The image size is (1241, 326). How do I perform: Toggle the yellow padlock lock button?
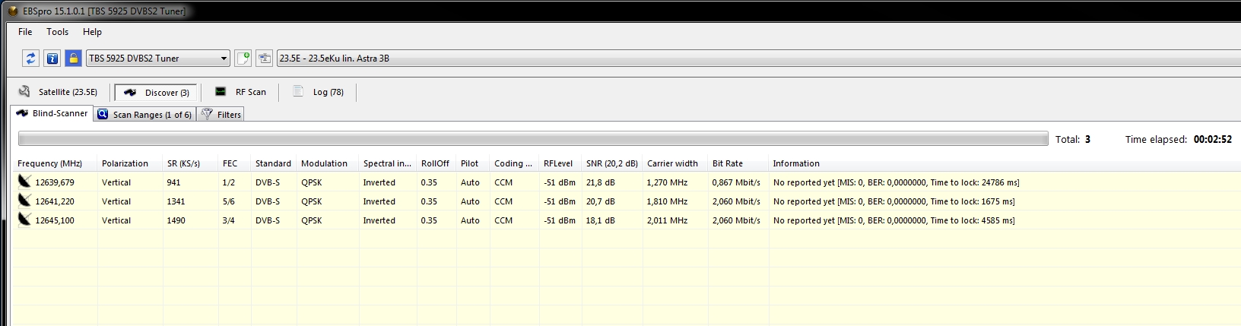pyautogui.click(x=73, y=59)
